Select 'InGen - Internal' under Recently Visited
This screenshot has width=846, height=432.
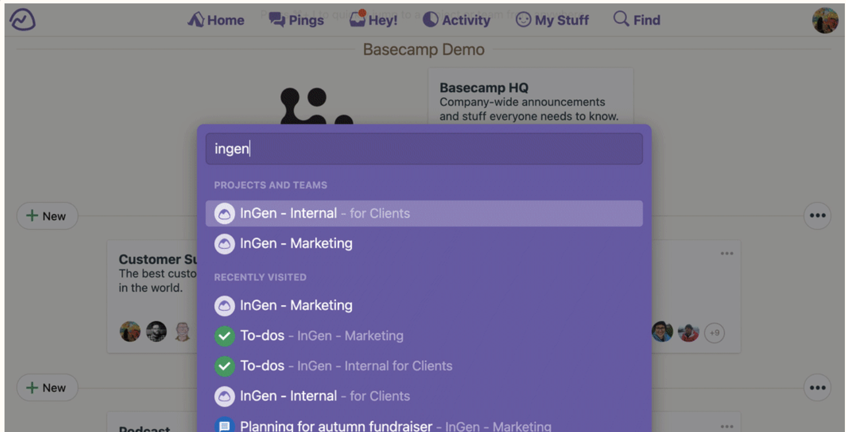424,396
